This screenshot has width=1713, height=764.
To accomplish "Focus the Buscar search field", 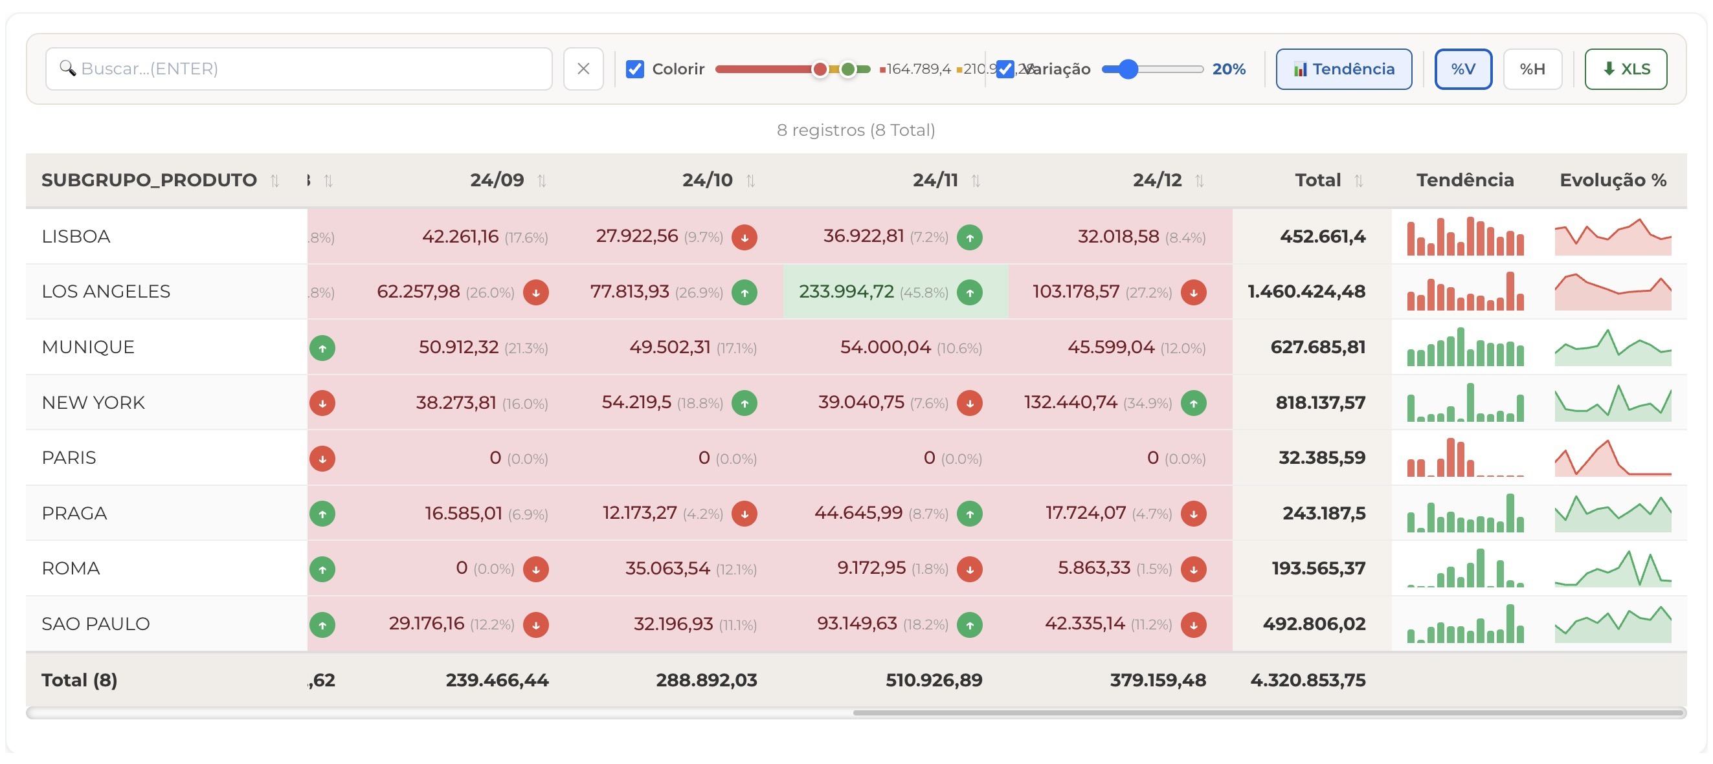I will 298,69.
